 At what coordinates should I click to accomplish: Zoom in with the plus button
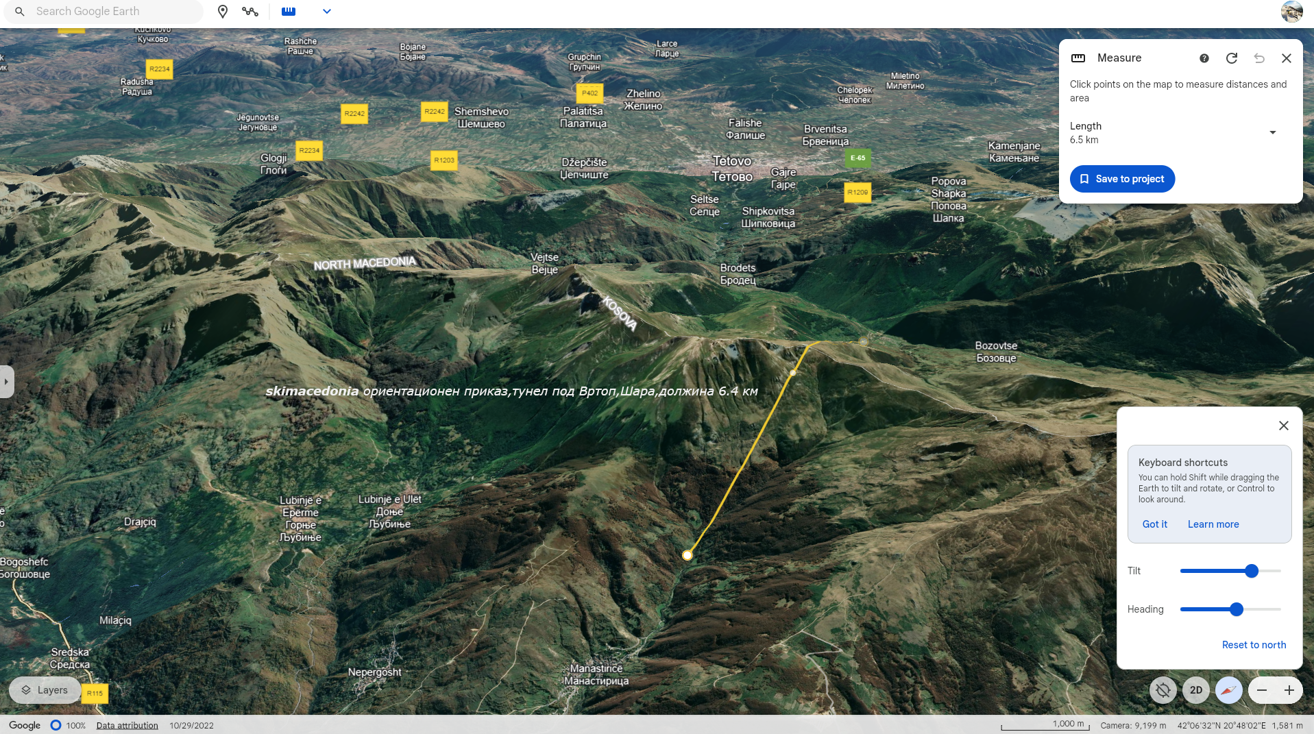pyautogui.click(x=1289, y=690)
